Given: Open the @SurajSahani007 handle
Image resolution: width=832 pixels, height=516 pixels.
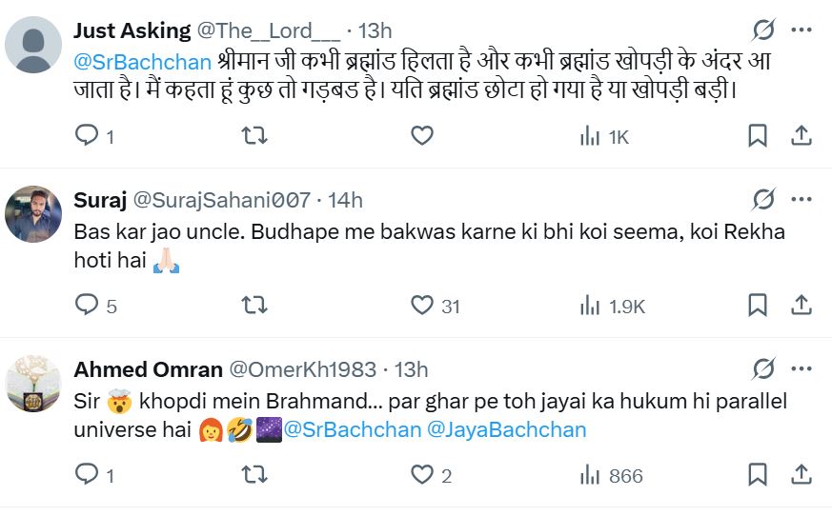Looking at the screenshot, I should tap(220, 200).
